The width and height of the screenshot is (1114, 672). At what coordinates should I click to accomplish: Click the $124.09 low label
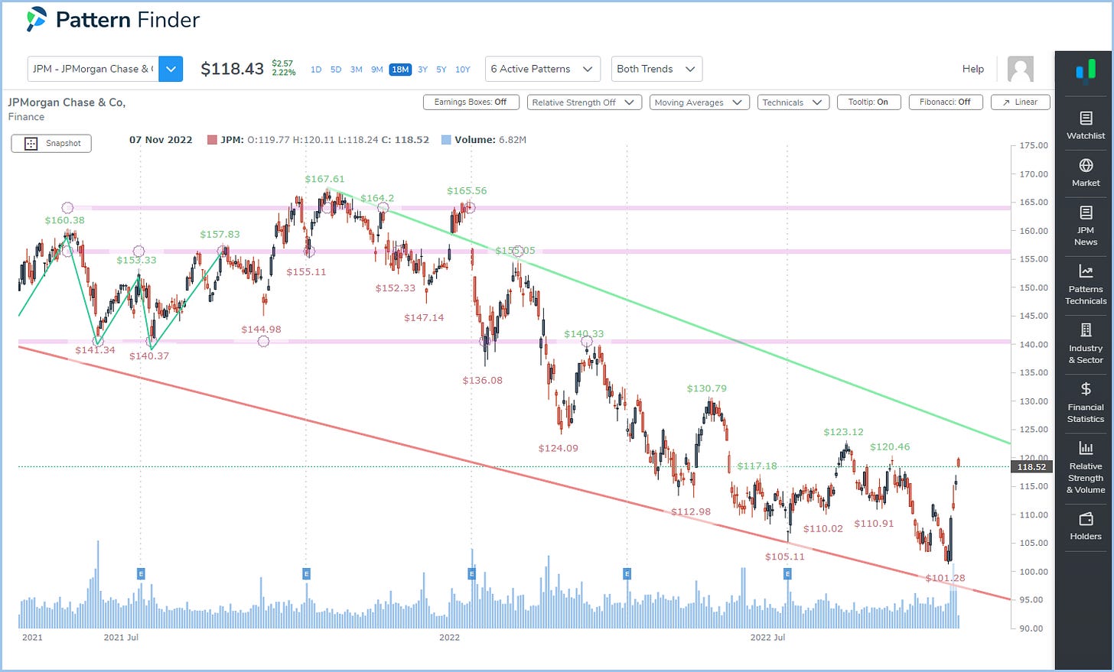tap(559, 448)
